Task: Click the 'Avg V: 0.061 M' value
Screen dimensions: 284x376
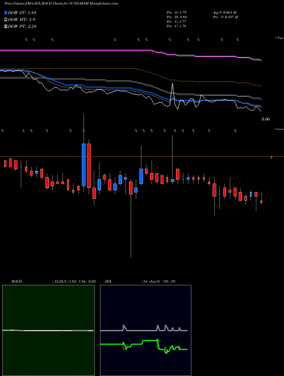Action: coord(224,13)
